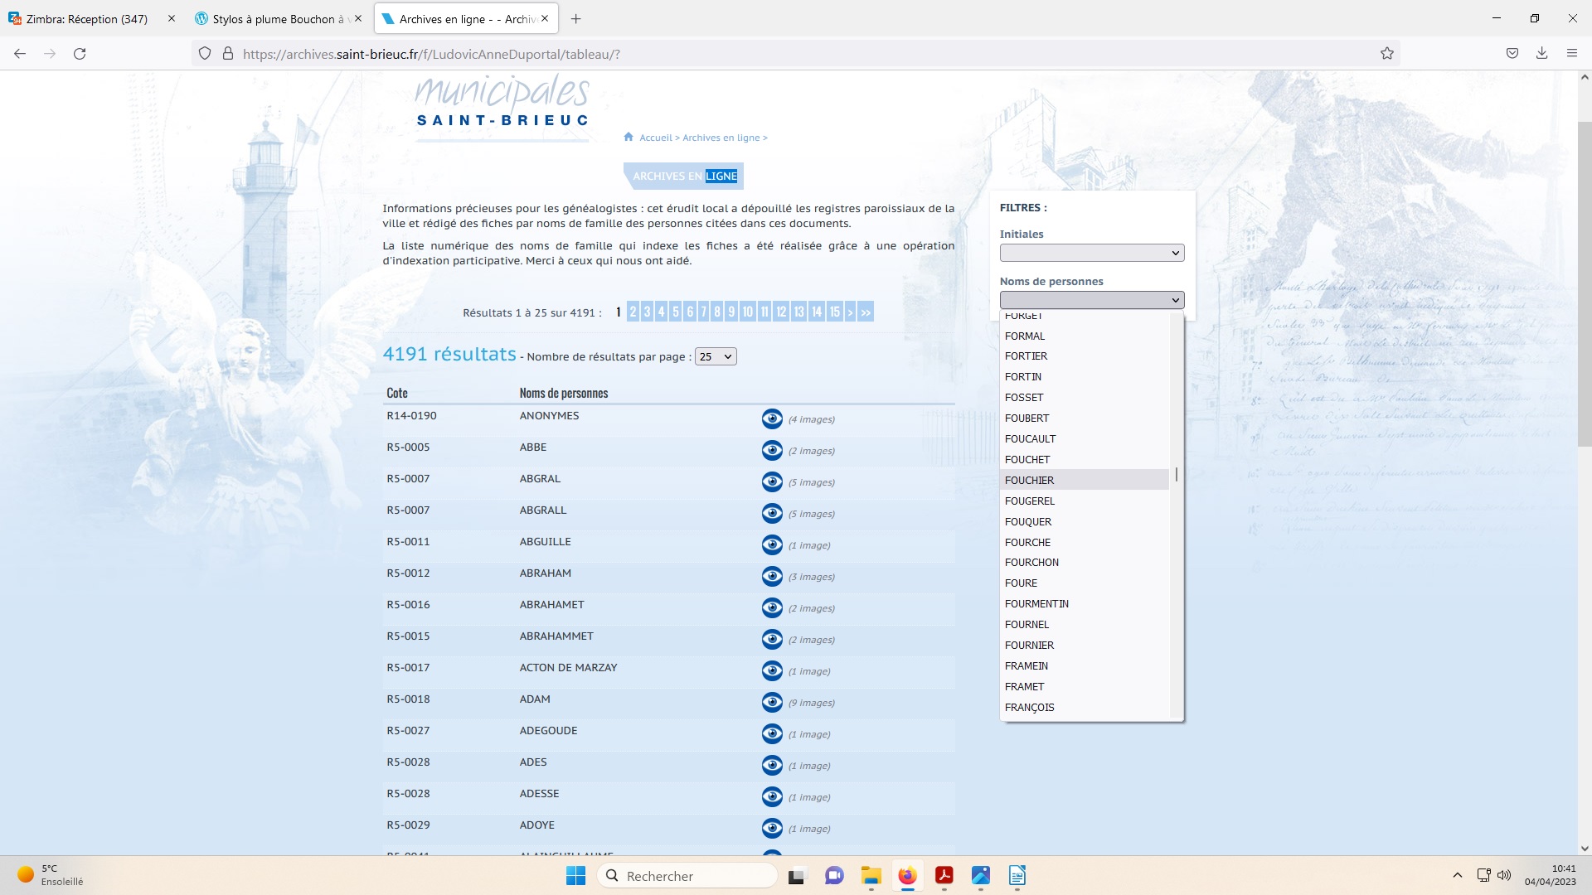Open the Initiales filter dropdown
This screenshot has height=895, width=1592.
[1092, 252]
